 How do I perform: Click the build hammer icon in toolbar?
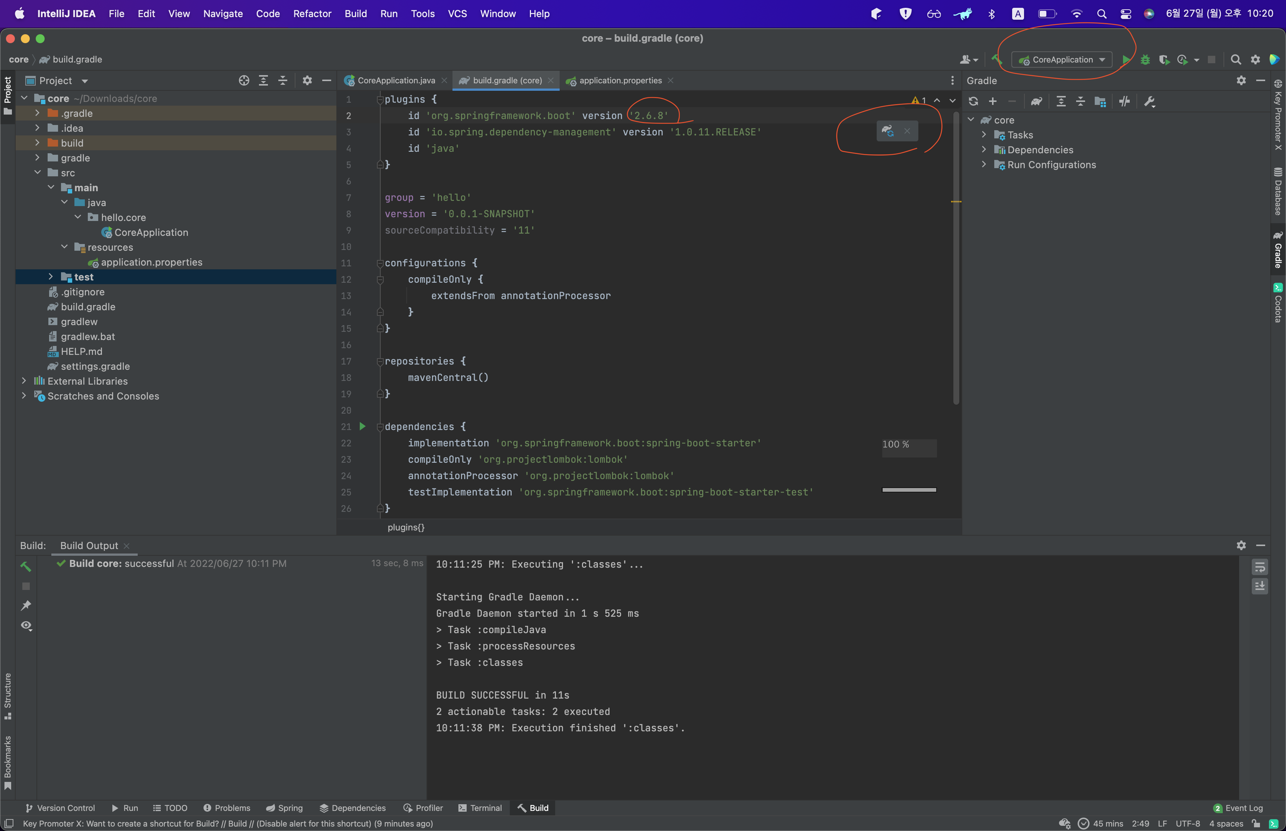[996, 59]
